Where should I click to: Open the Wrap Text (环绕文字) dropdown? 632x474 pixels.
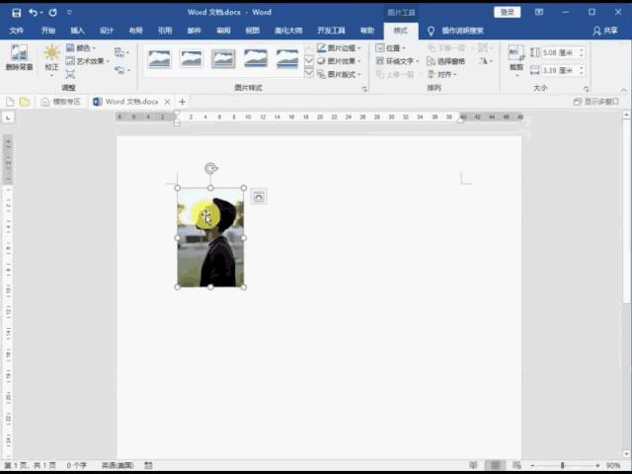(x=397, y=61)
